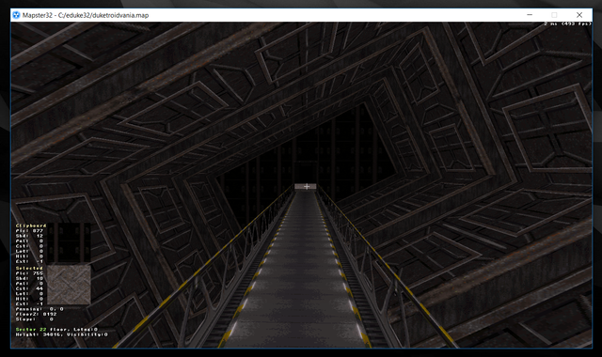This screenshot has width=602, height=357.
Task: Click the Selected 'Pic: 755' value
Action: pyautogui.click(x=29, y=273)
